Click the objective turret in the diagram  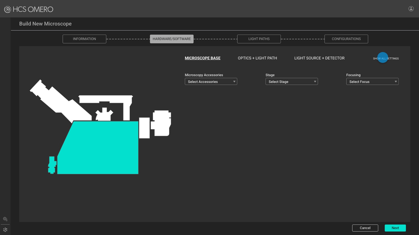104,114
